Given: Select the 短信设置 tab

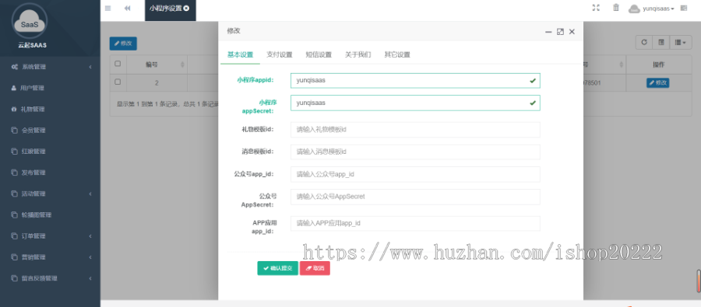Looking at the screenshot, I should 319,55.
